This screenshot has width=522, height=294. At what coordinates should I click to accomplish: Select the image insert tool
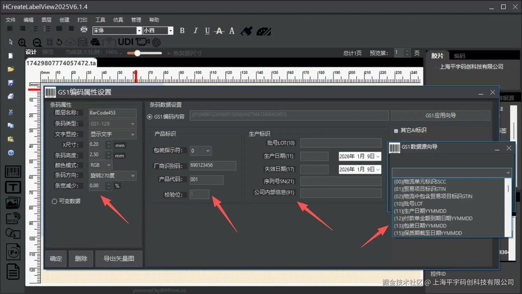point(13,203)
